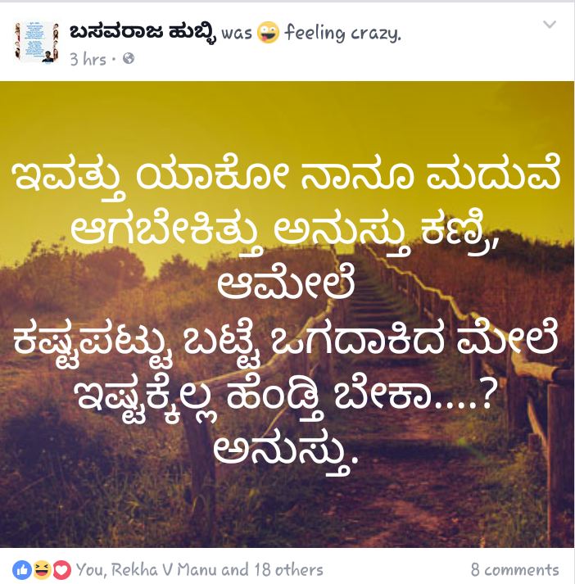Open the 'You, Rekha V Manu and 18 others' list
575x584 pixels.
click(x=200, y=570)
